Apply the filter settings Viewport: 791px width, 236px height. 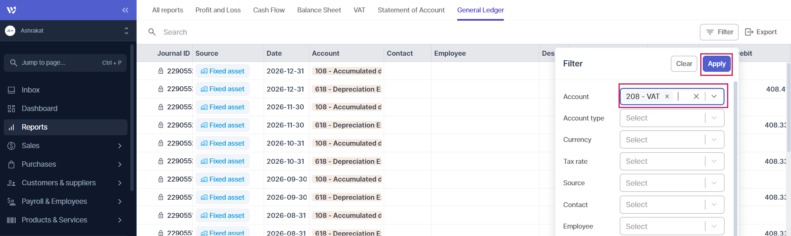[x=716, y=64]
